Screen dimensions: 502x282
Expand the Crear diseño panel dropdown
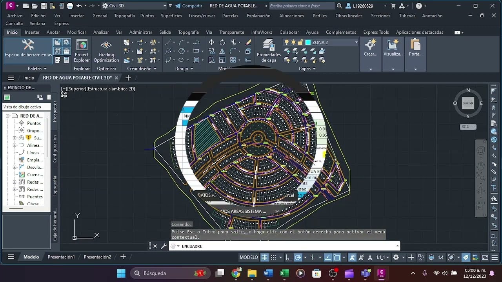[x=142, y=69]
